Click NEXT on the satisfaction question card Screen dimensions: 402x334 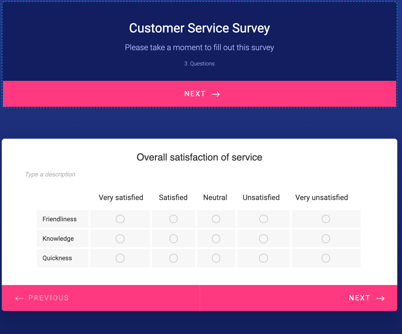click(366, 298)
